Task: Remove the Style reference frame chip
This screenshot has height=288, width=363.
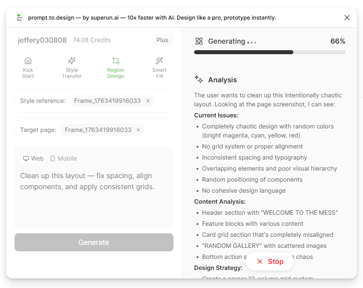Action: point(148,101)
